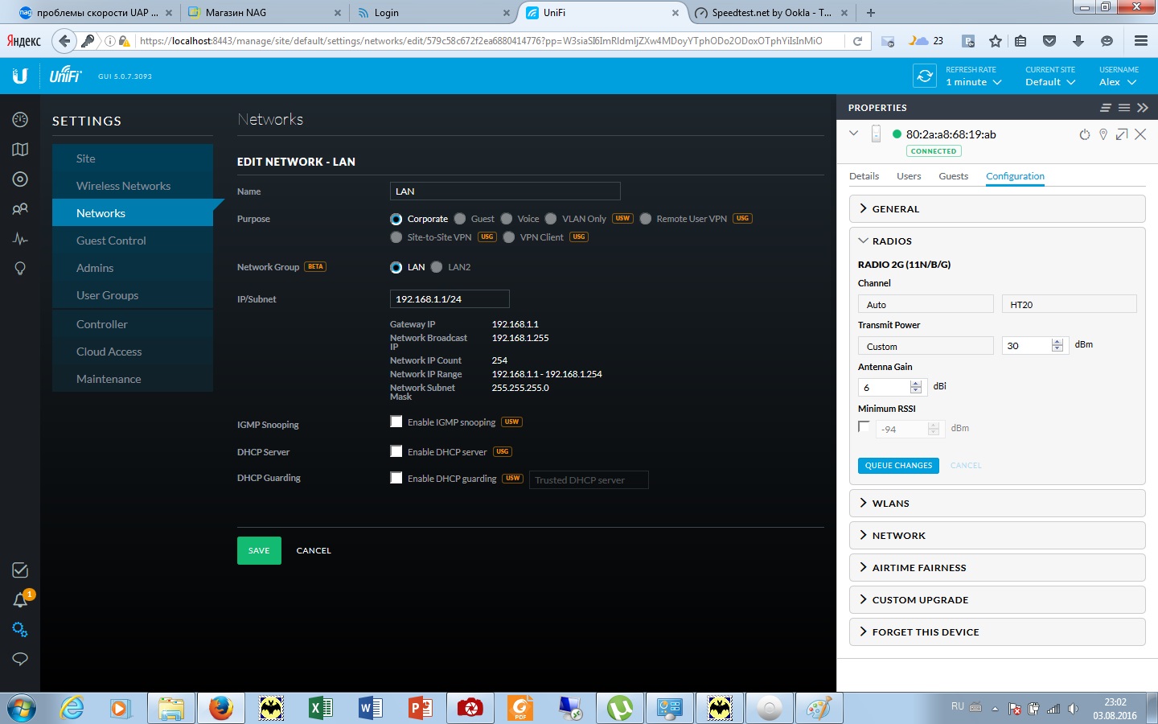Open the browser hamburger menu
Image resolution: width=1158 pixels, height=724 pixels.
coord(1141,41)
